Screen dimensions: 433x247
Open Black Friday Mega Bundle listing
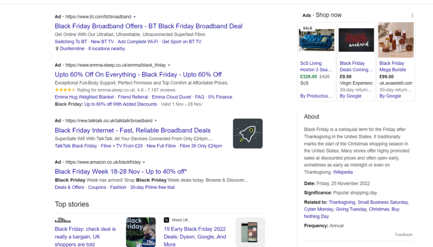pos(393,67)
